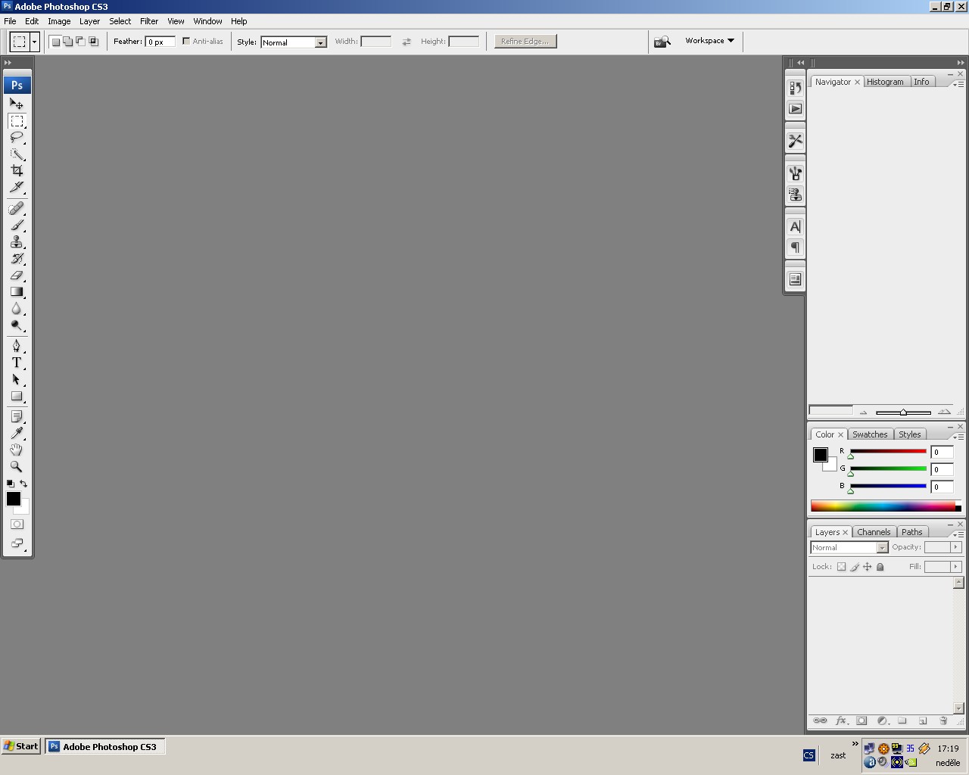969x775 pixels.
Task: Select the Crop tool
Action: pos(17,171)
